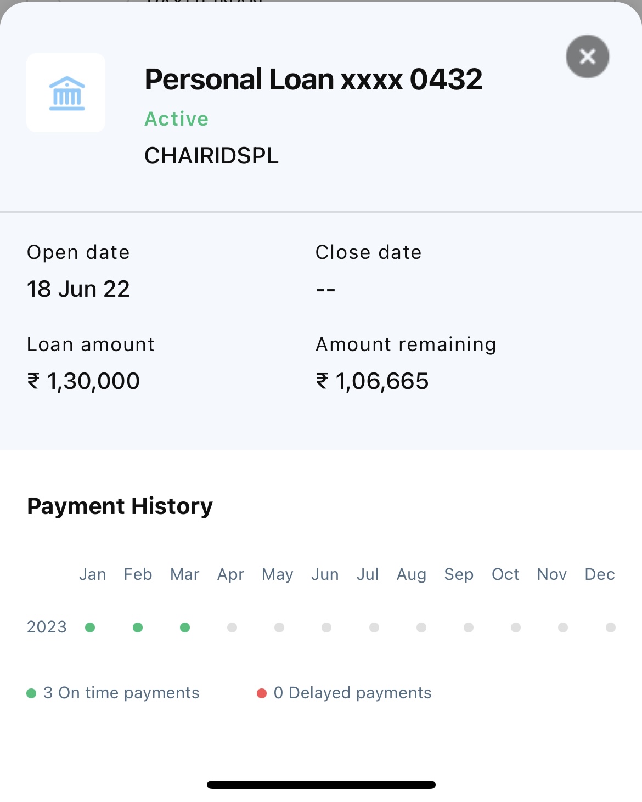Select the March 2023 green payment dot
Screen dimensions: 642x802
(185, 628)
